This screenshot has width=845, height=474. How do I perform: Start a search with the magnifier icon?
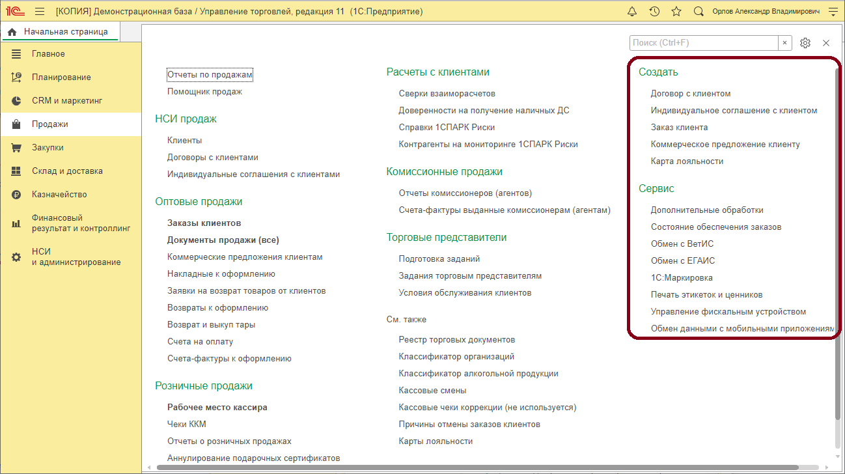pos(699,11)
